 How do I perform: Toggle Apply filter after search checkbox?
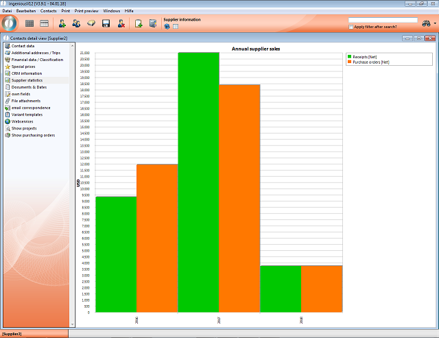point(351,27)
